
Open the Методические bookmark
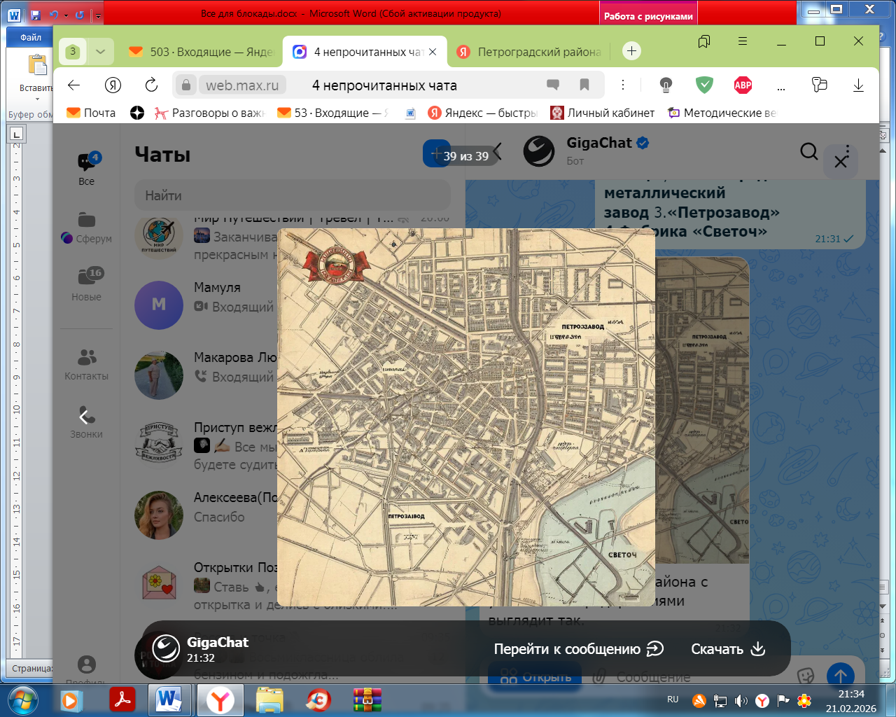[722, 113]
